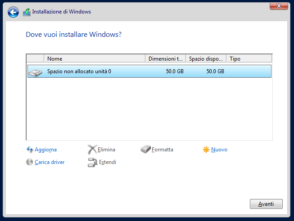Sort by the Dimensioni t... column header
Image resolution: width=294 pixels, height=221 pixels.
pyautogui.click(x=166, y=58)
